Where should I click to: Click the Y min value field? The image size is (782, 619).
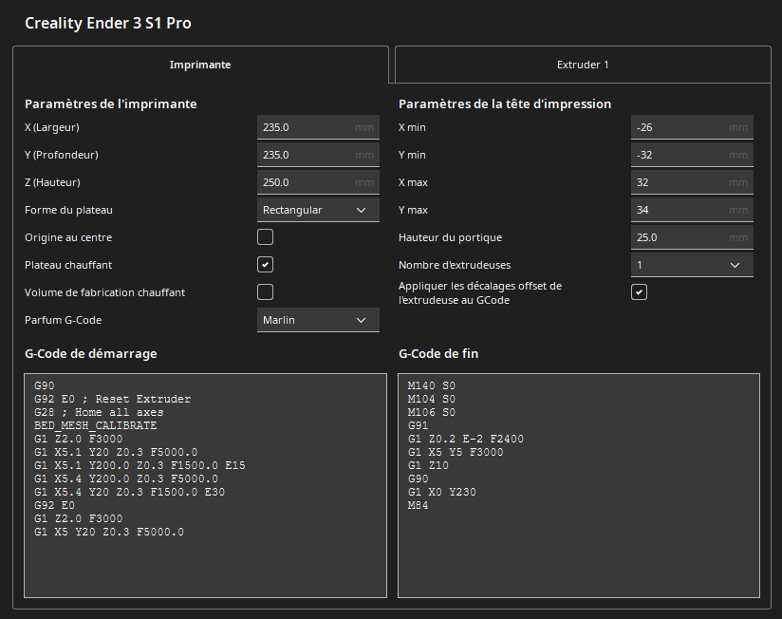click(692, 155)
